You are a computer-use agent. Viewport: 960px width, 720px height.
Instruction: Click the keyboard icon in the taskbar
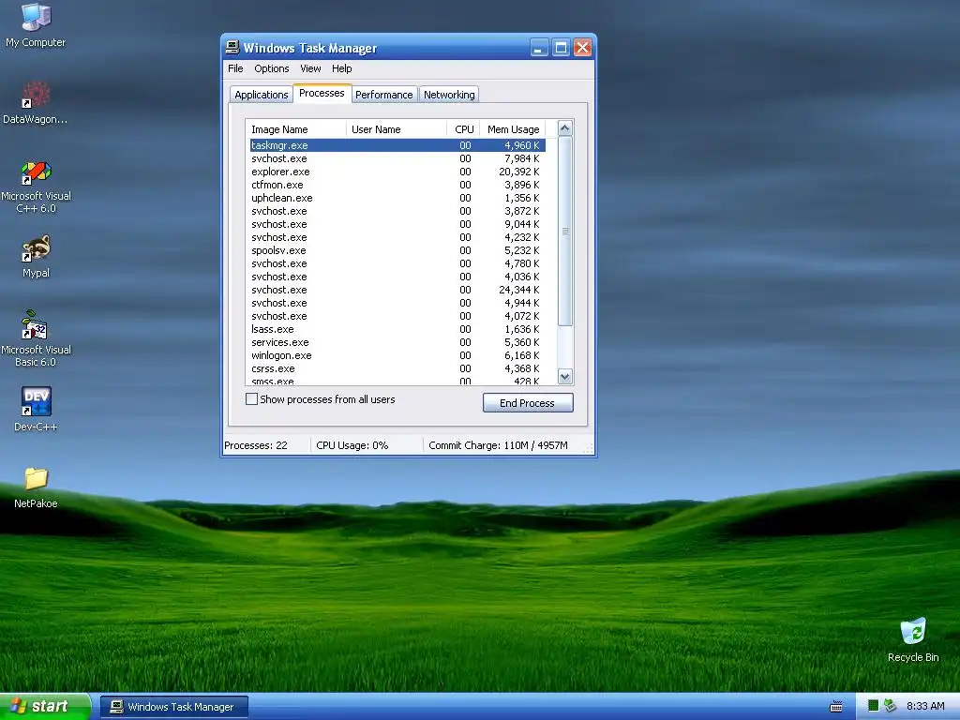[x=835, y=707]
